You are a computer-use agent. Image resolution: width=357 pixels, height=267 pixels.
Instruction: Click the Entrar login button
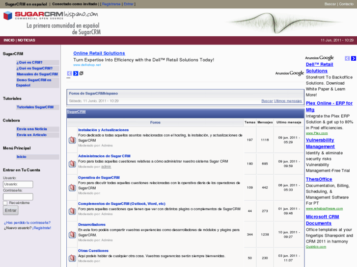coord(11,211)
